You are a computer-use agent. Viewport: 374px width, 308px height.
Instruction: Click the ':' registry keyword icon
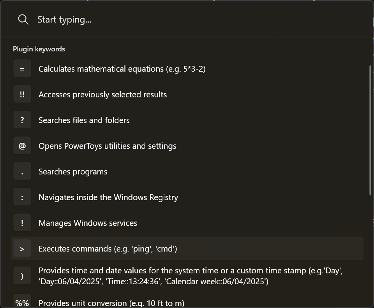tap(22, 197)
